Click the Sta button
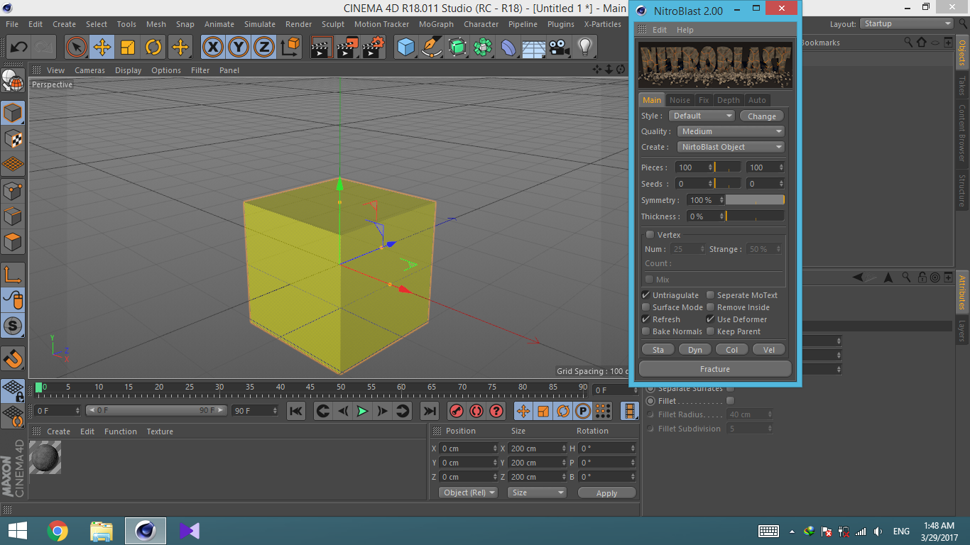 tap(658, 349)
